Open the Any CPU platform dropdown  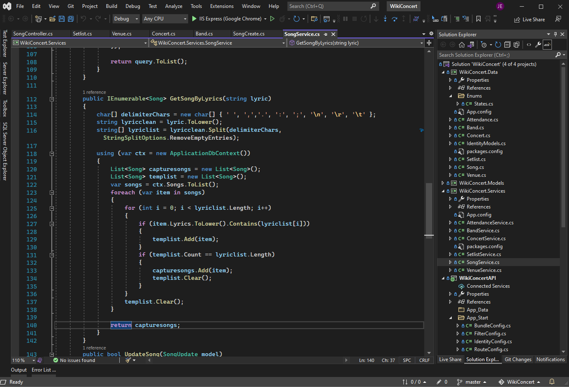coord(165,19)
